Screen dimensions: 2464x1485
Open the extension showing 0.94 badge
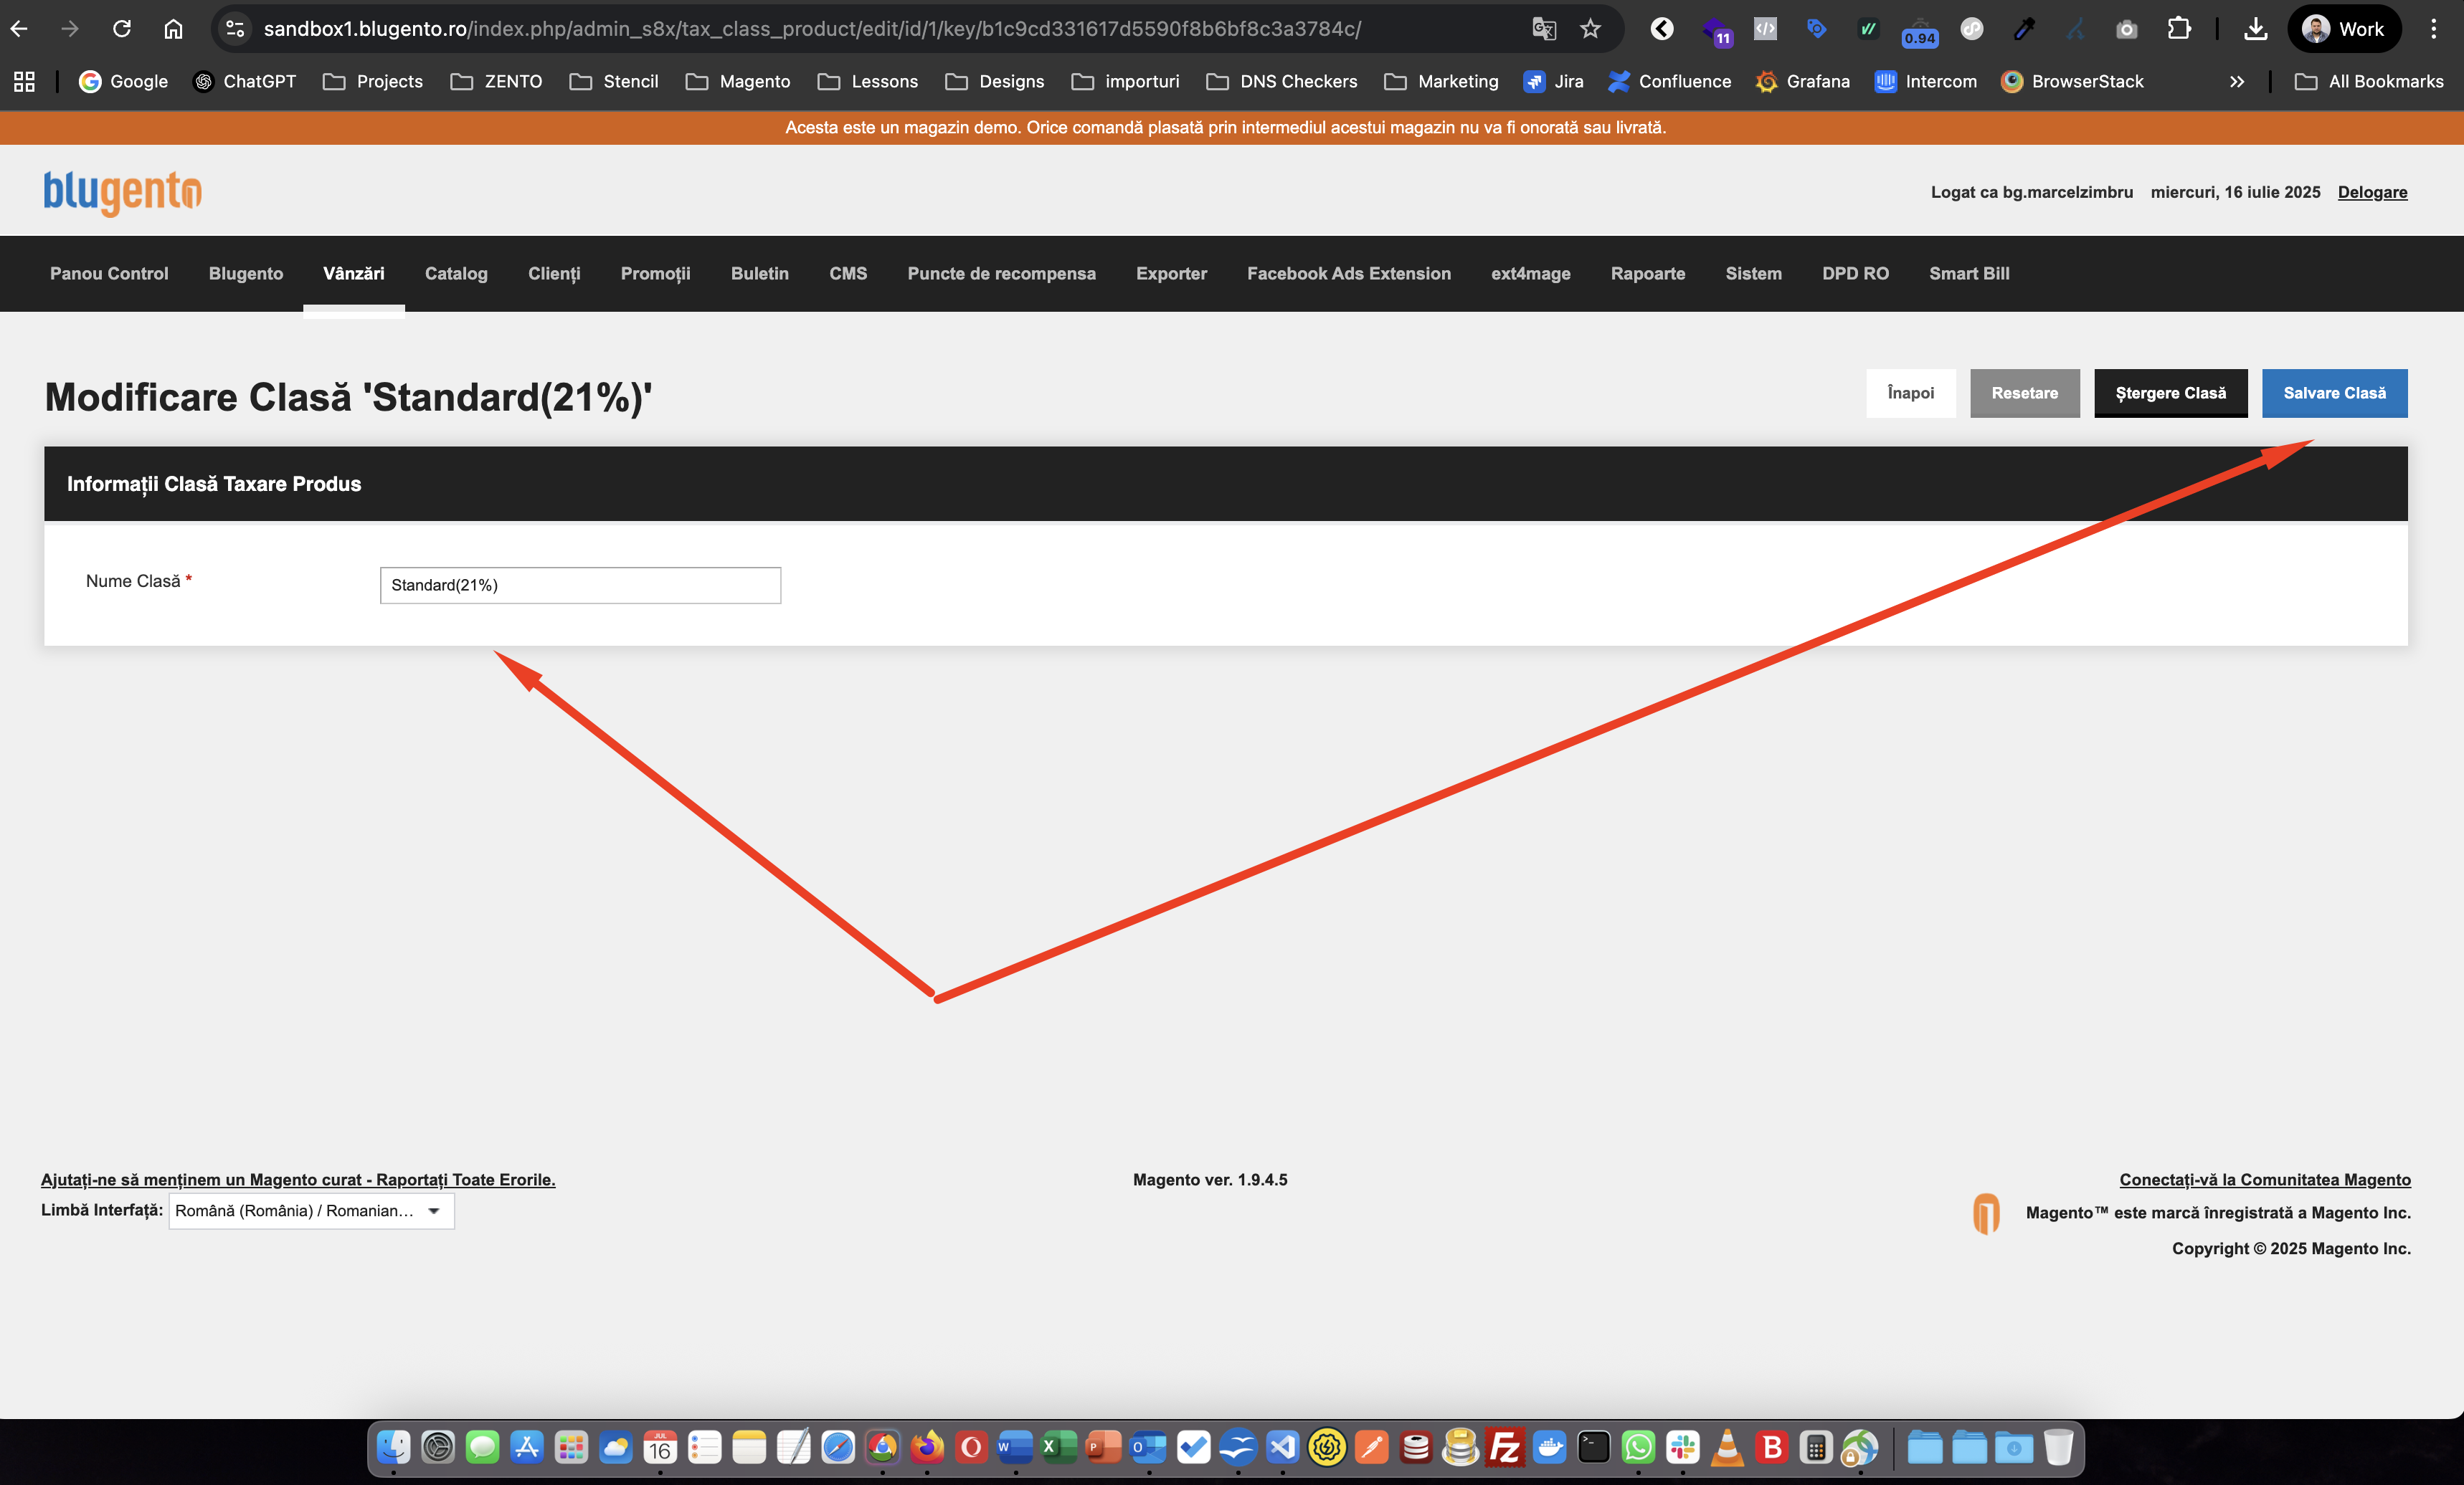click(1920, 31)
